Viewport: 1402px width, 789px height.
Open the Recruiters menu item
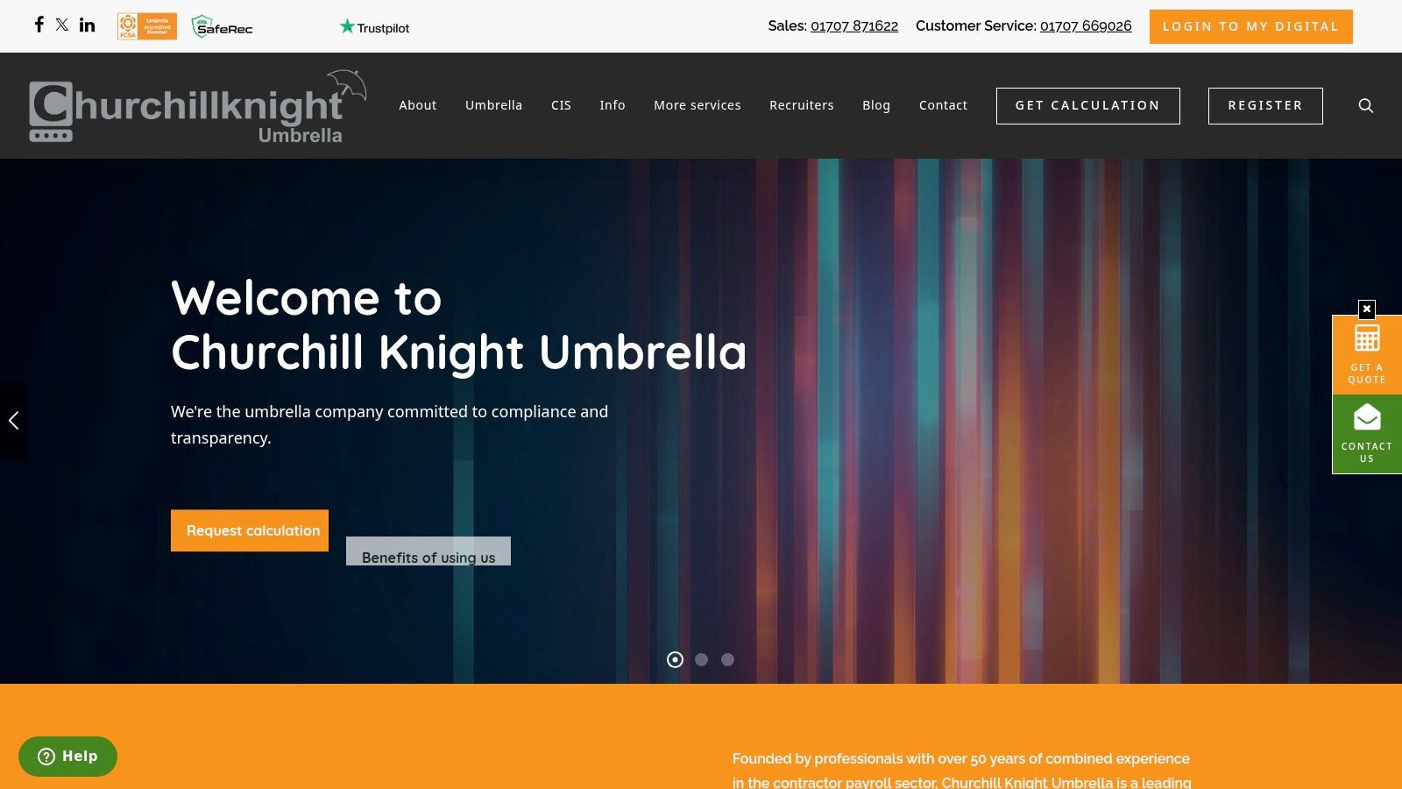pyautogui.click(x=802, y=105)
